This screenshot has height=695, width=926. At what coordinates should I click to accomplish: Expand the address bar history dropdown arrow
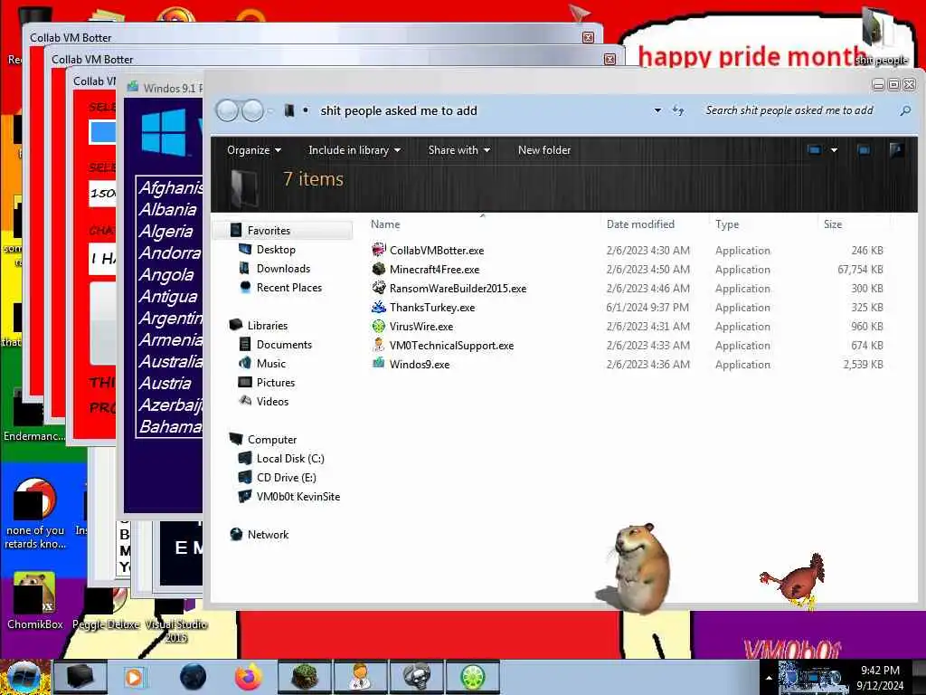[657, 110]
